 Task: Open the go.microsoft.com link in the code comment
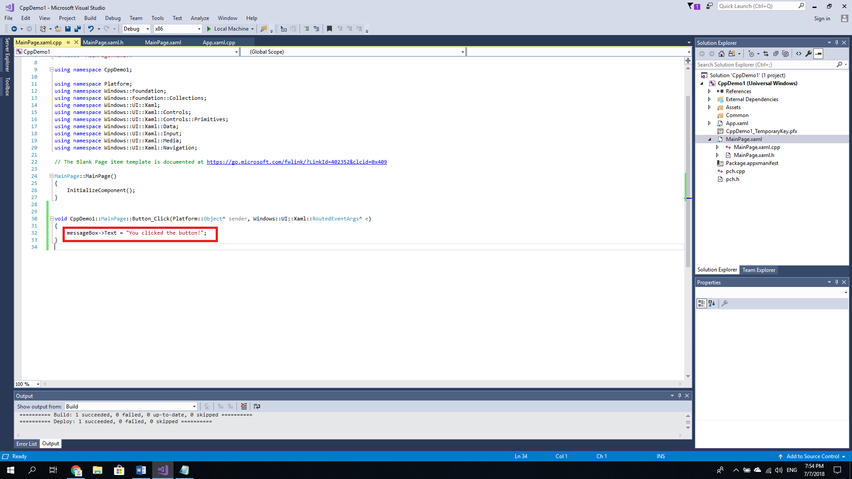tap(296, 162)
